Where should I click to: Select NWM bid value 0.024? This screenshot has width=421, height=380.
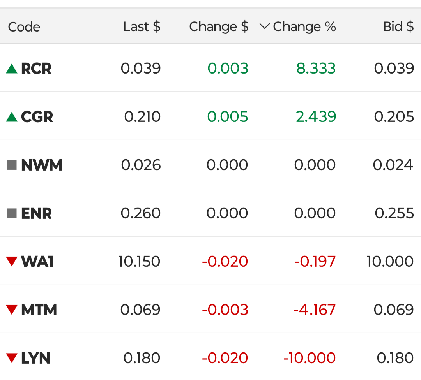coord(393,165)
